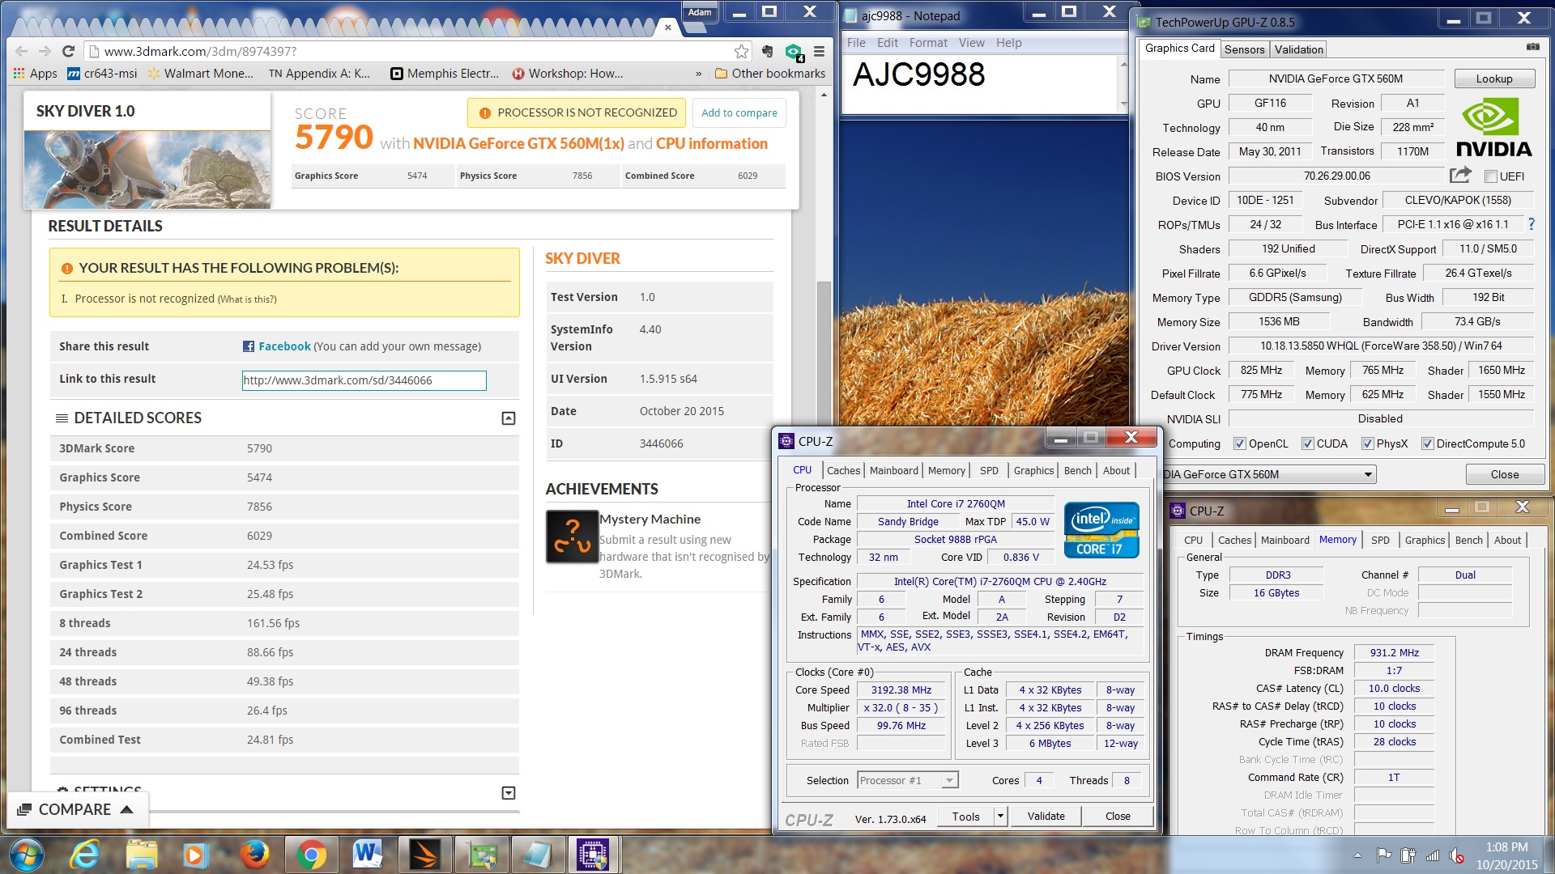Switch to Microsoft Word on taskbar
Screen dimensions: 1555x874
[x=368, y=855]
